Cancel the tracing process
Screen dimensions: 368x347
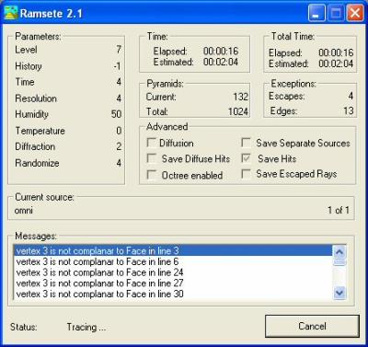(312, 326)
